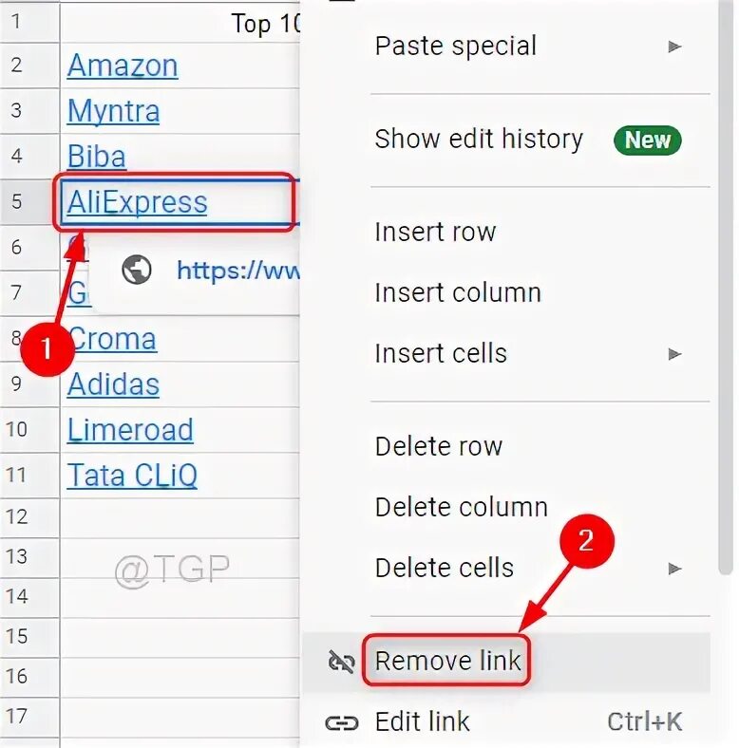Screen dimensions: 739x748
Task: Open the Adidas hyperlink
Action: pyautogui.click(x=113, y=384)
